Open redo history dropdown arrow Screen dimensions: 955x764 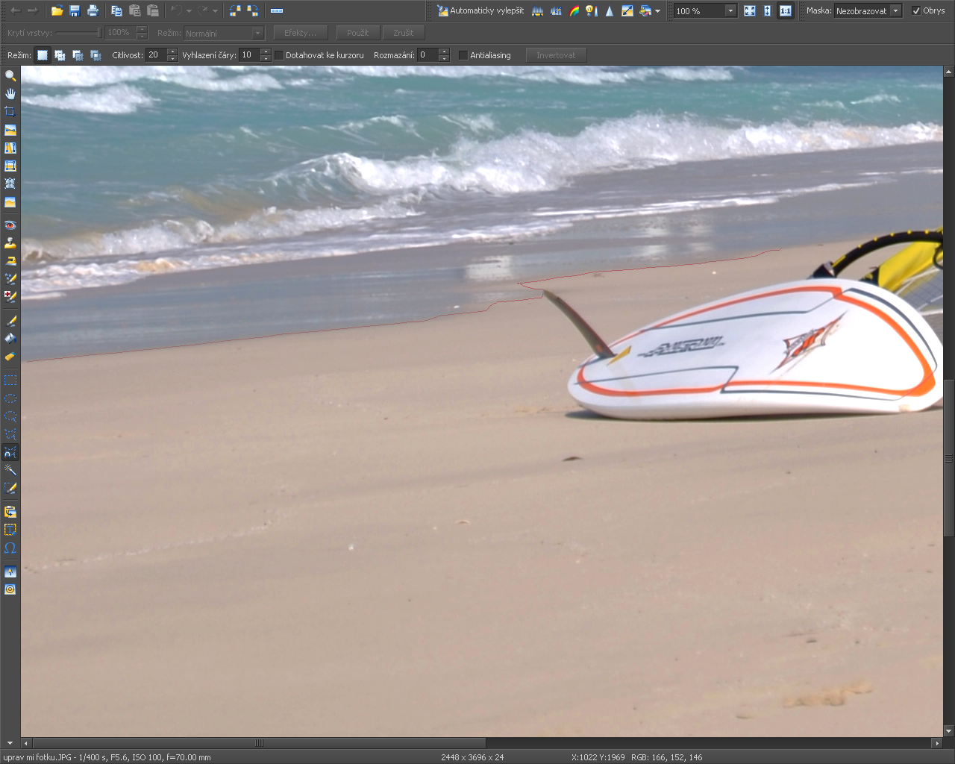coord(215,11)
